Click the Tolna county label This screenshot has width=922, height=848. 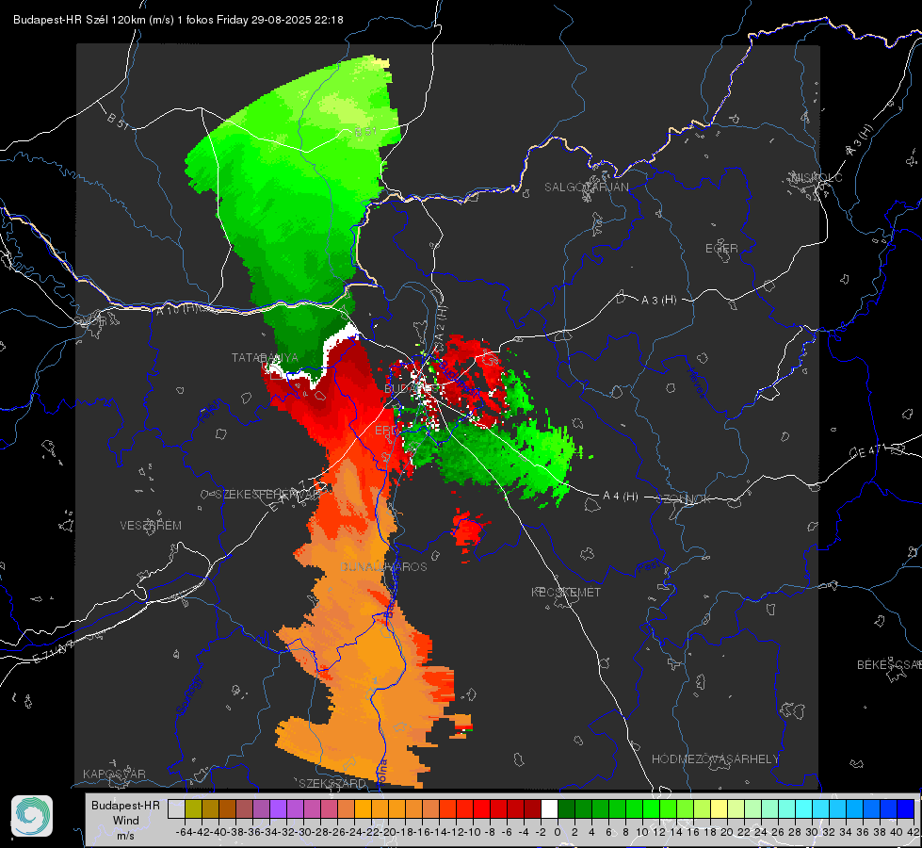pyautogui.click(x=381, y=772)
